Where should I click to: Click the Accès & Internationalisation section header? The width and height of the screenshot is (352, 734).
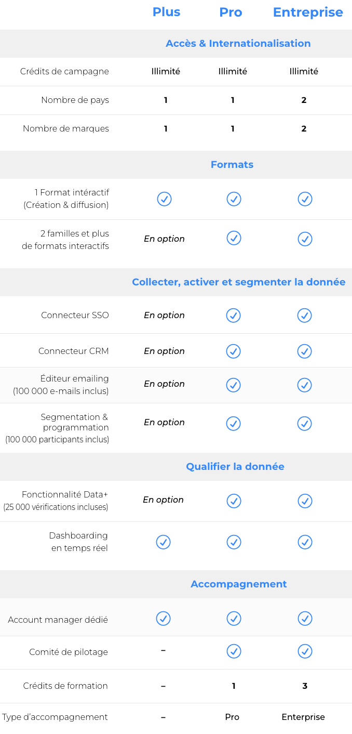click(x=238, y=44)
